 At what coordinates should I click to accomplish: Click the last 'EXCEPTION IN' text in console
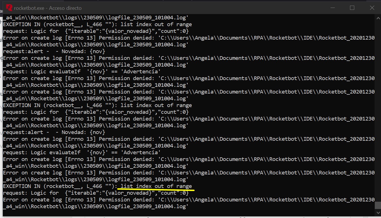23,186
